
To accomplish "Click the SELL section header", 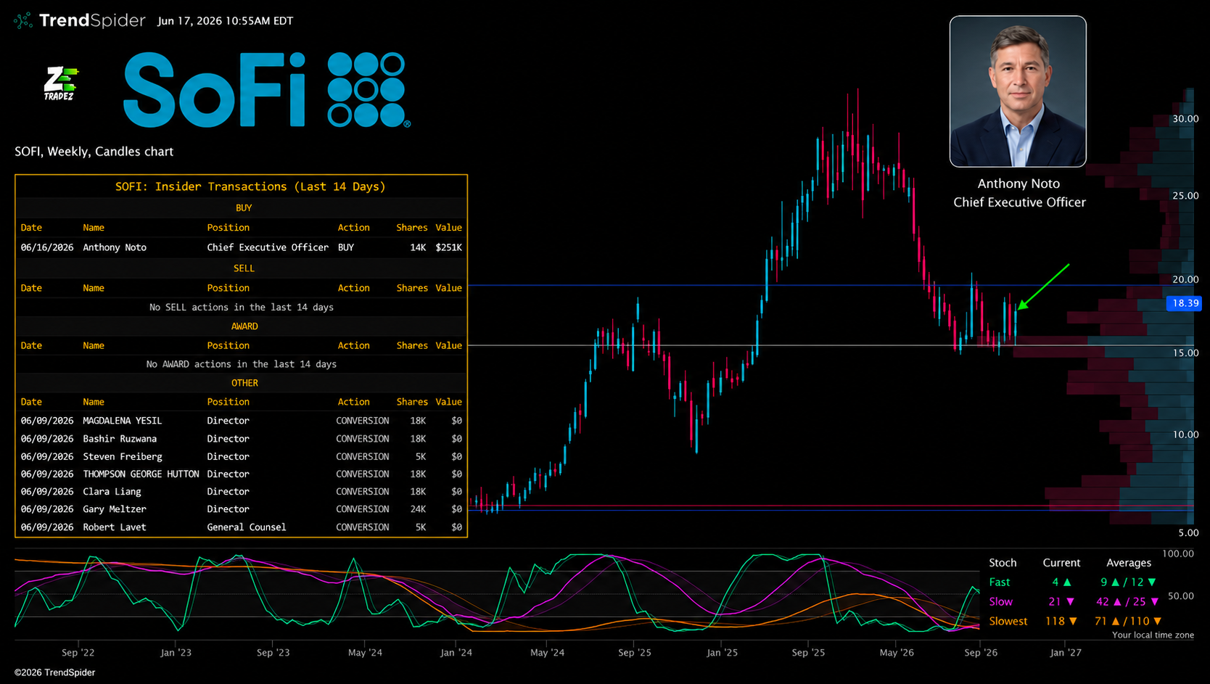I will coord(244,268).
